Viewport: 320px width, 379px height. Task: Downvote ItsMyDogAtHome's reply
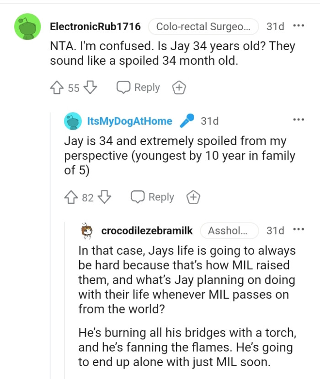click(x=105, y=197)
